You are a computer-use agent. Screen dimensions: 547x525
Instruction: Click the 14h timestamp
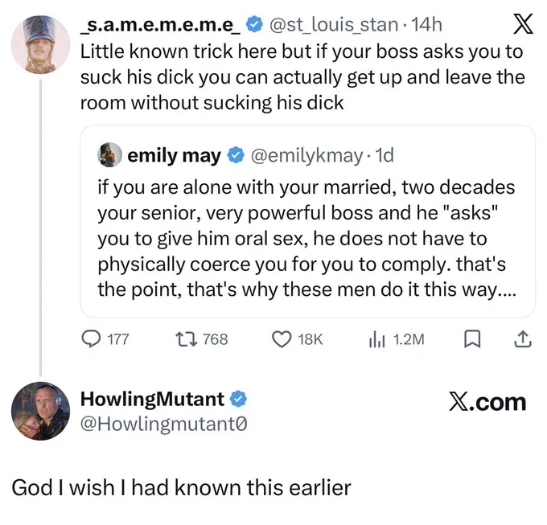point(426,25)
